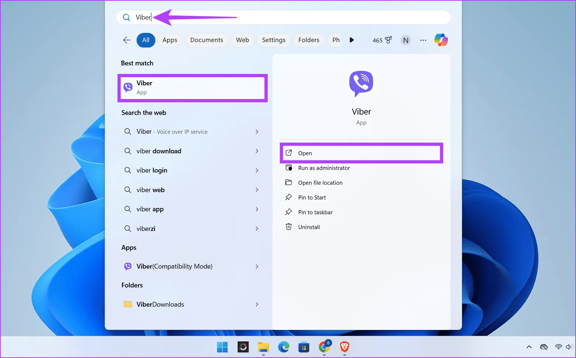This screenshot has width=576, height=358.
Task: Show hidden icons in system tray
Action: (x=529, y=347)
